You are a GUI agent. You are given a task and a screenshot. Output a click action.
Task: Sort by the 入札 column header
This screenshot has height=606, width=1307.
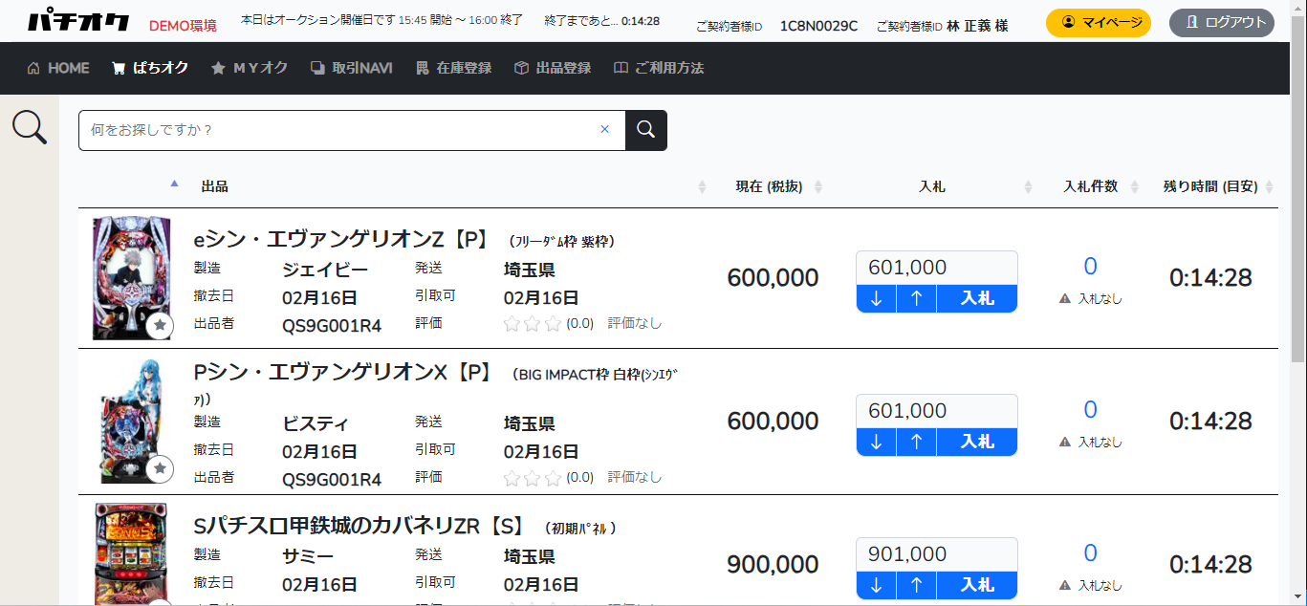931,186
